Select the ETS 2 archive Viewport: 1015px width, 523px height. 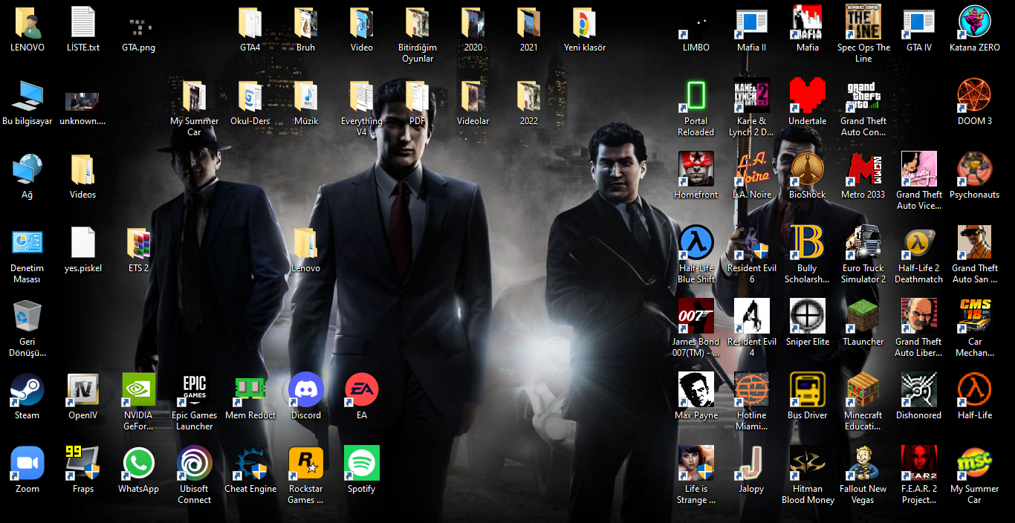point(139,243)
